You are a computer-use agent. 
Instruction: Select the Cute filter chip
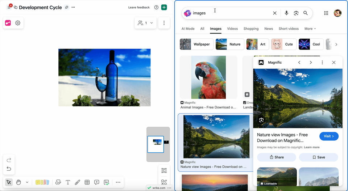[283, 44]
